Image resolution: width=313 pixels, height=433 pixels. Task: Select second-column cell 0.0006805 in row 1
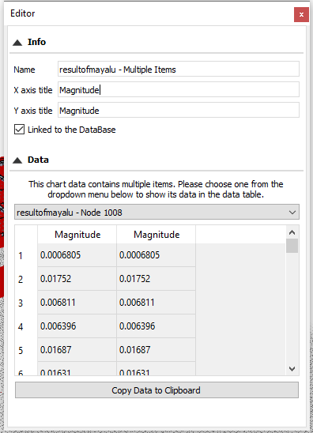156,255
